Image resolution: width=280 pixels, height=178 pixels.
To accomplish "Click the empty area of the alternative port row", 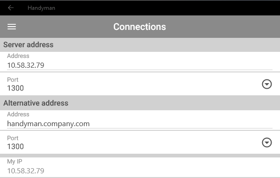I will [140, 142].
